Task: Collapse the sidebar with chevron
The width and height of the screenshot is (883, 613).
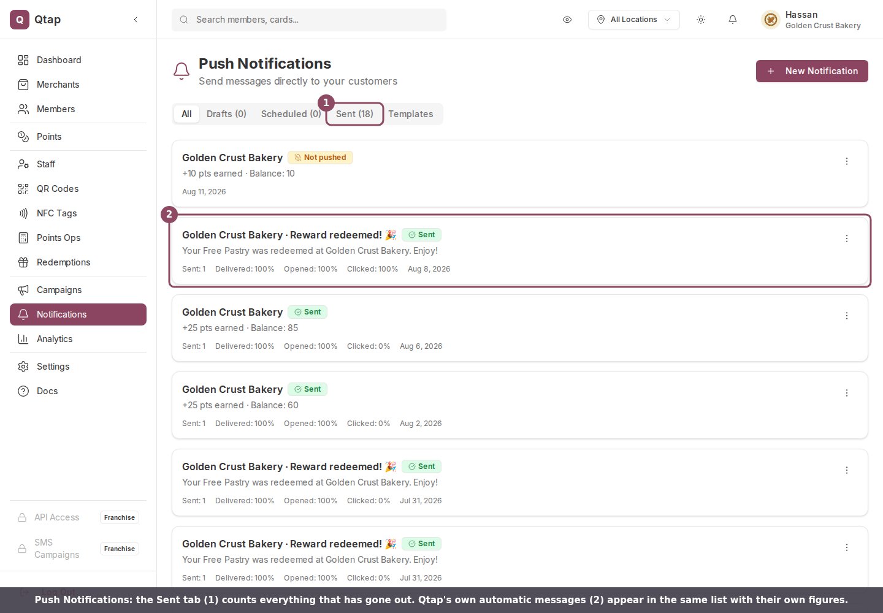Action: pyautogui.click(x=136, y=20)
